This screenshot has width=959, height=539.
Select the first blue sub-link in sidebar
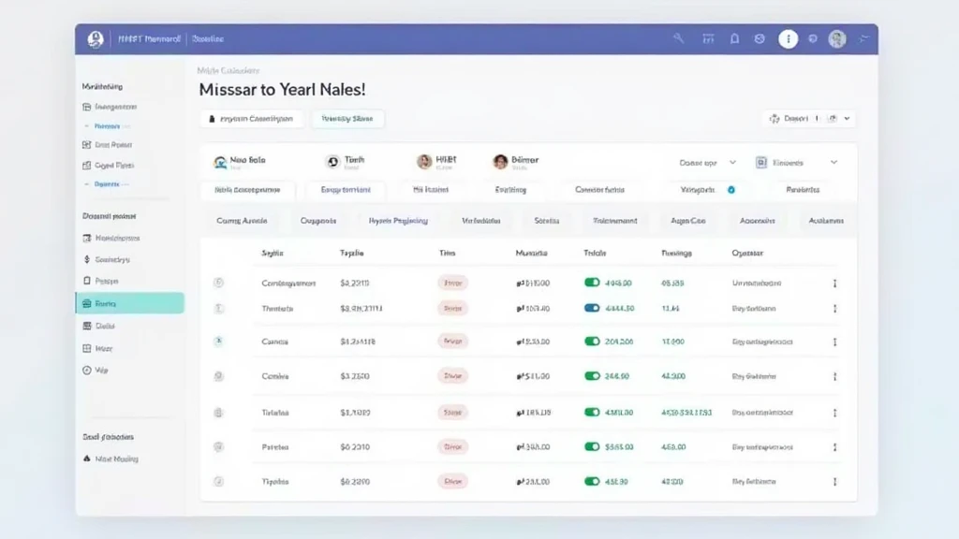[107, 126]
